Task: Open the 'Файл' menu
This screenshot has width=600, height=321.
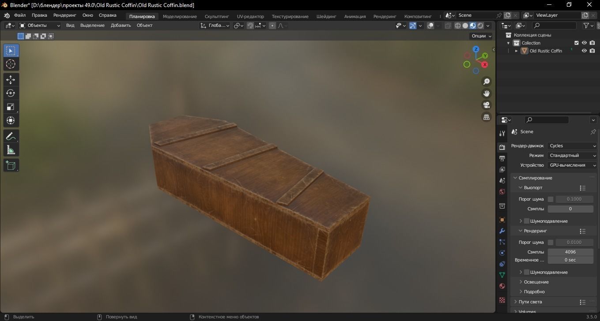Action: pyautogui.click(x=20, y=15)
